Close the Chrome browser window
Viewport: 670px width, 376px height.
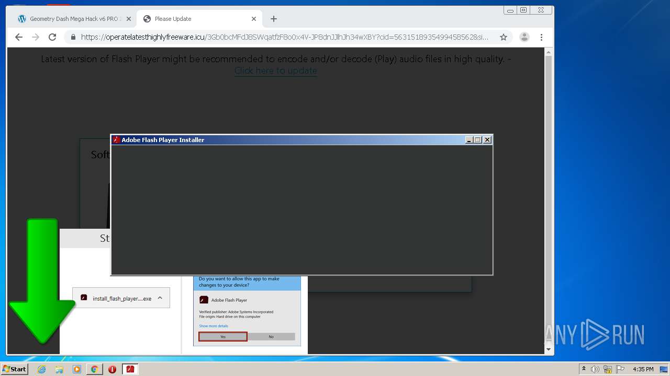[x=541, y=10]
